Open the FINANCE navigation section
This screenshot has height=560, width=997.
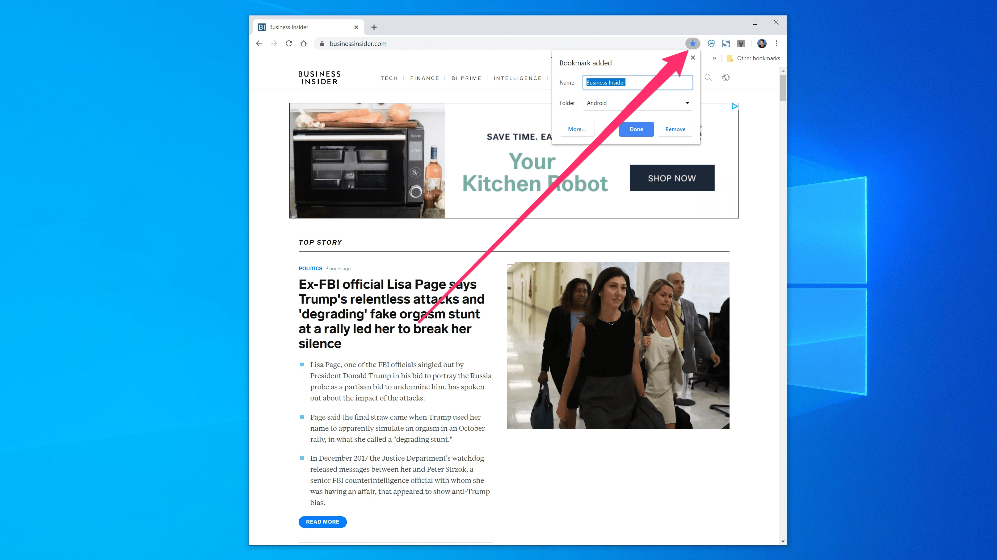(x=425, y=78)
